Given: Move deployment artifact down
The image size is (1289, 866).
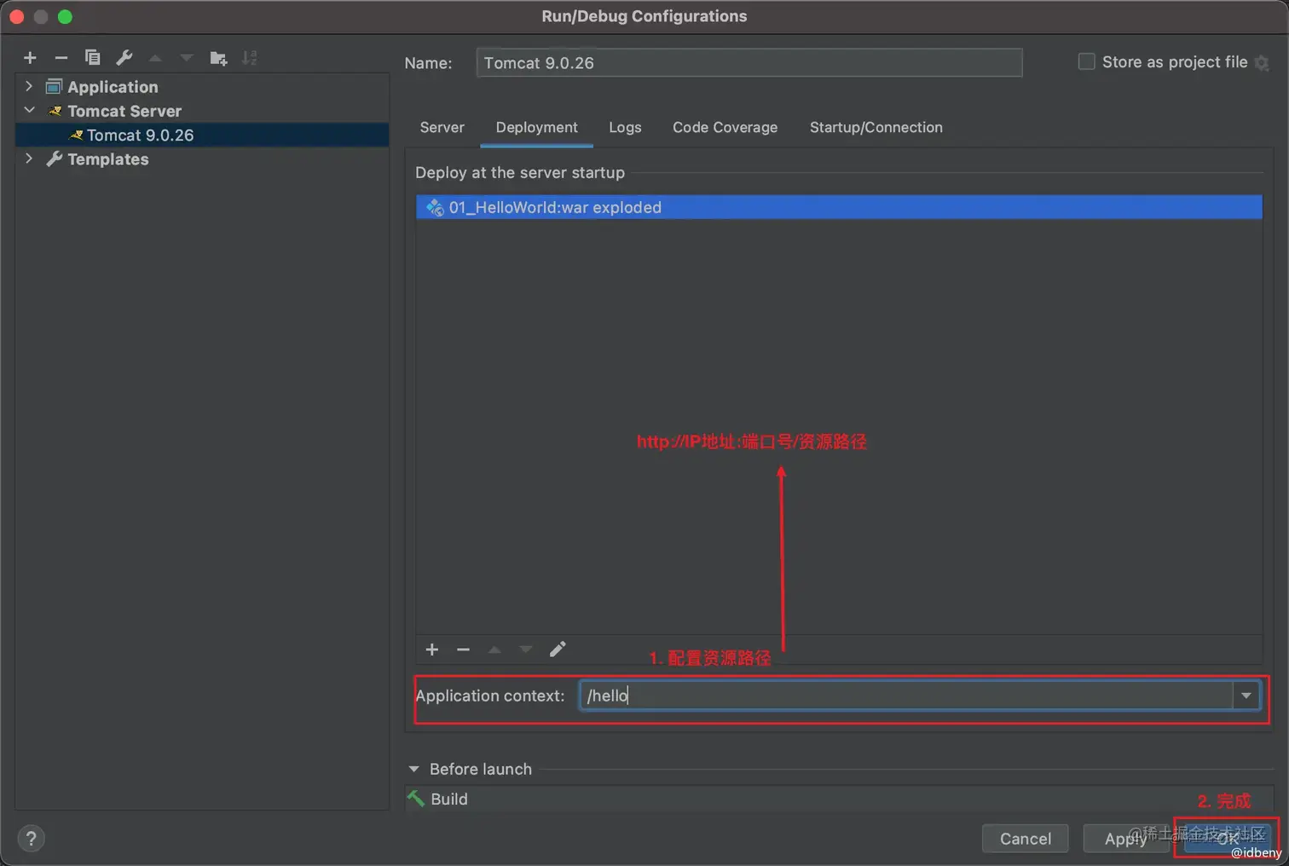Looking at the screenshot, I should pos(526,649).
